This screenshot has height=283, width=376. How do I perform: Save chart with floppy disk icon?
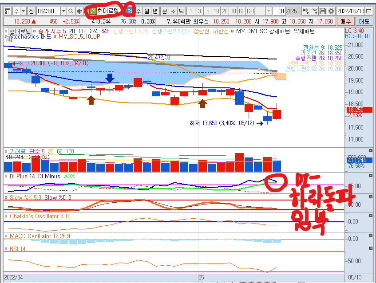point(323,11)
